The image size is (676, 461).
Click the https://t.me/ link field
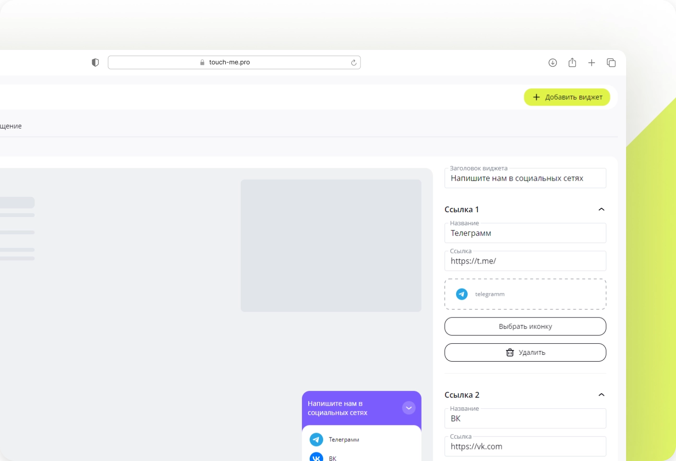pos(525,261)
